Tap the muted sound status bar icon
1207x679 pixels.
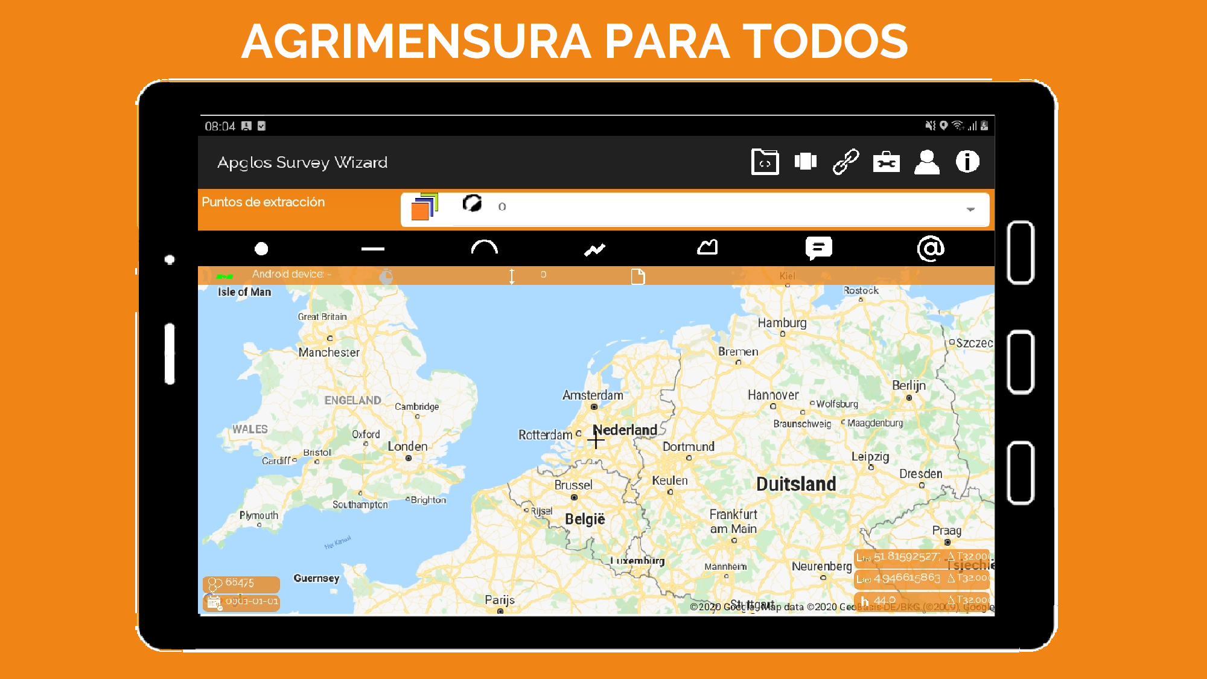coord(930,126)
